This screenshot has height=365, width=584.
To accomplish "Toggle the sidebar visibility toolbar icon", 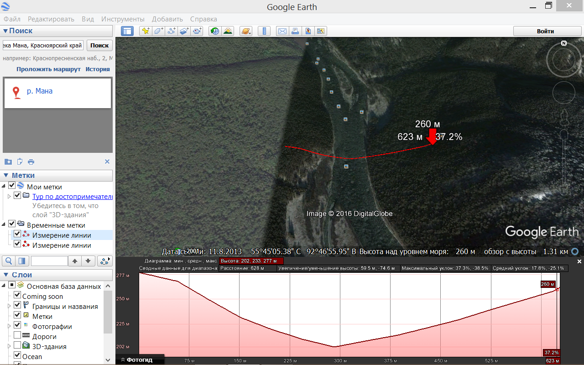I will pyautogui.click(x=127, y=31).
